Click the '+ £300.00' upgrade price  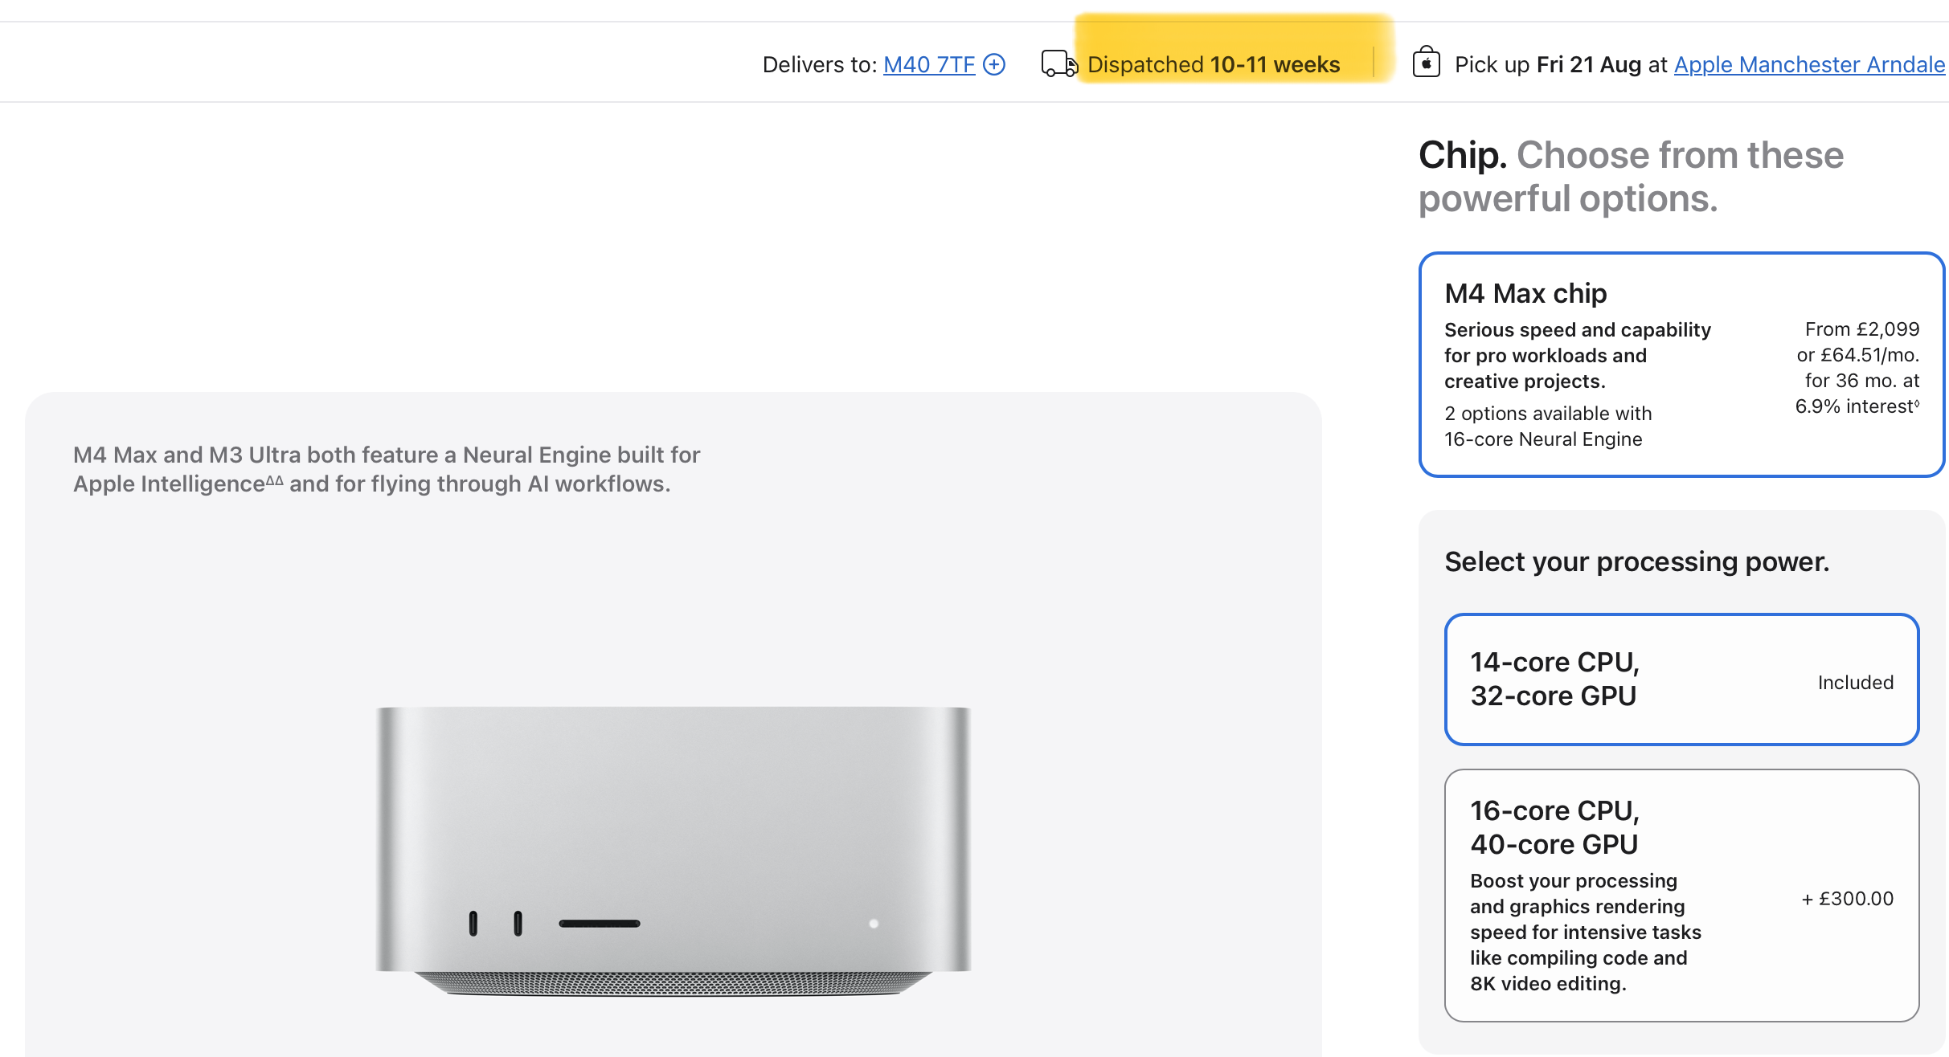tap(1848, 899)
